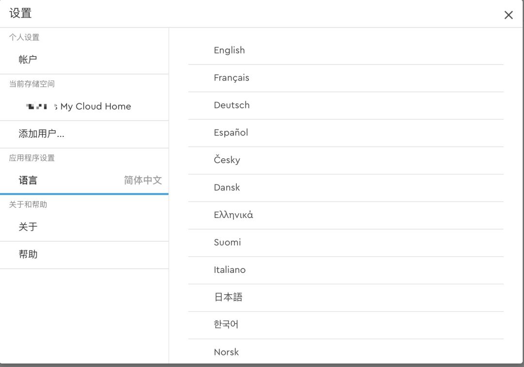Image resolution: width=524 pixels, height=367 pixels.
Task: Switch language to 한국어
Action: pyautogui.click(x=226, y=324)
